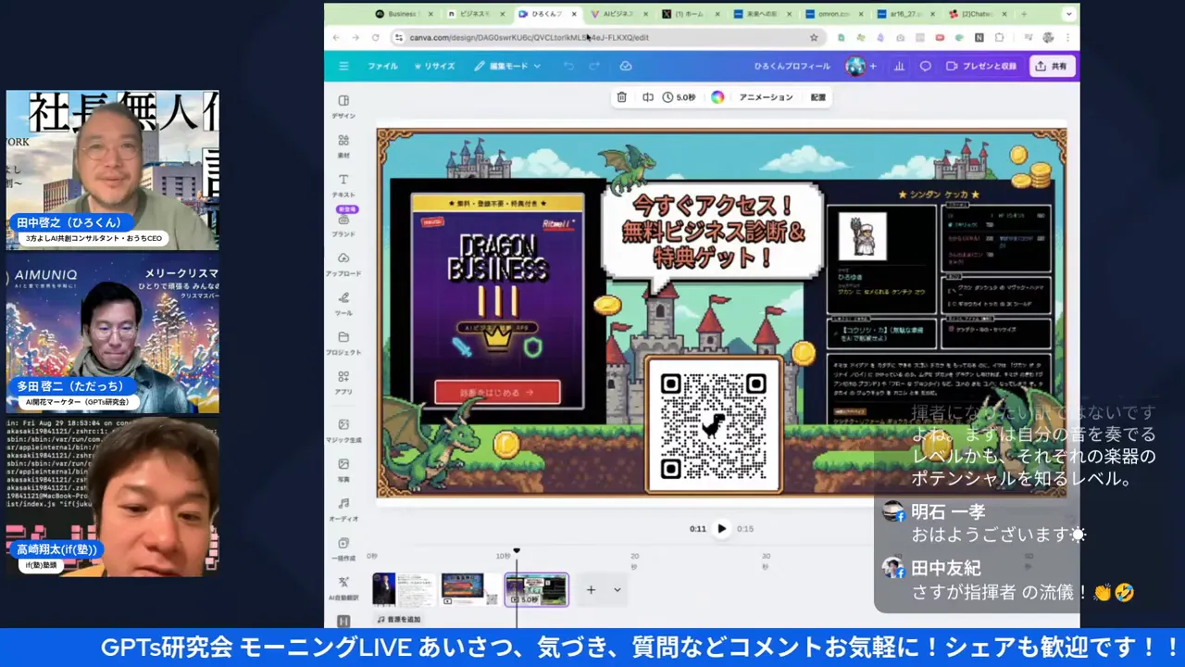Open the rainbow color wheel in the toolbar
The height and width of the screenshot is (667, 1185).
tap(718, 97)
